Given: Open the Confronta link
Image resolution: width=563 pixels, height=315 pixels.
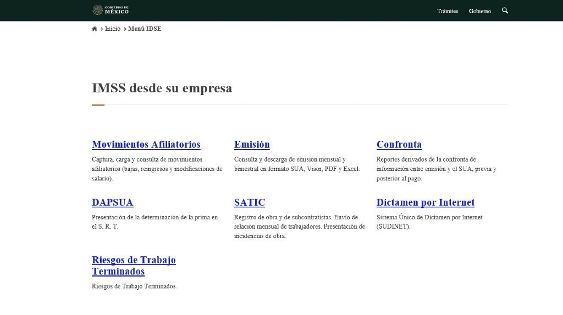Looking at the screenshot, I should tap(399, 145).
